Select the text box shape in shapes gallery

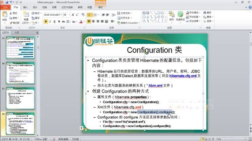tap(144, 13)
